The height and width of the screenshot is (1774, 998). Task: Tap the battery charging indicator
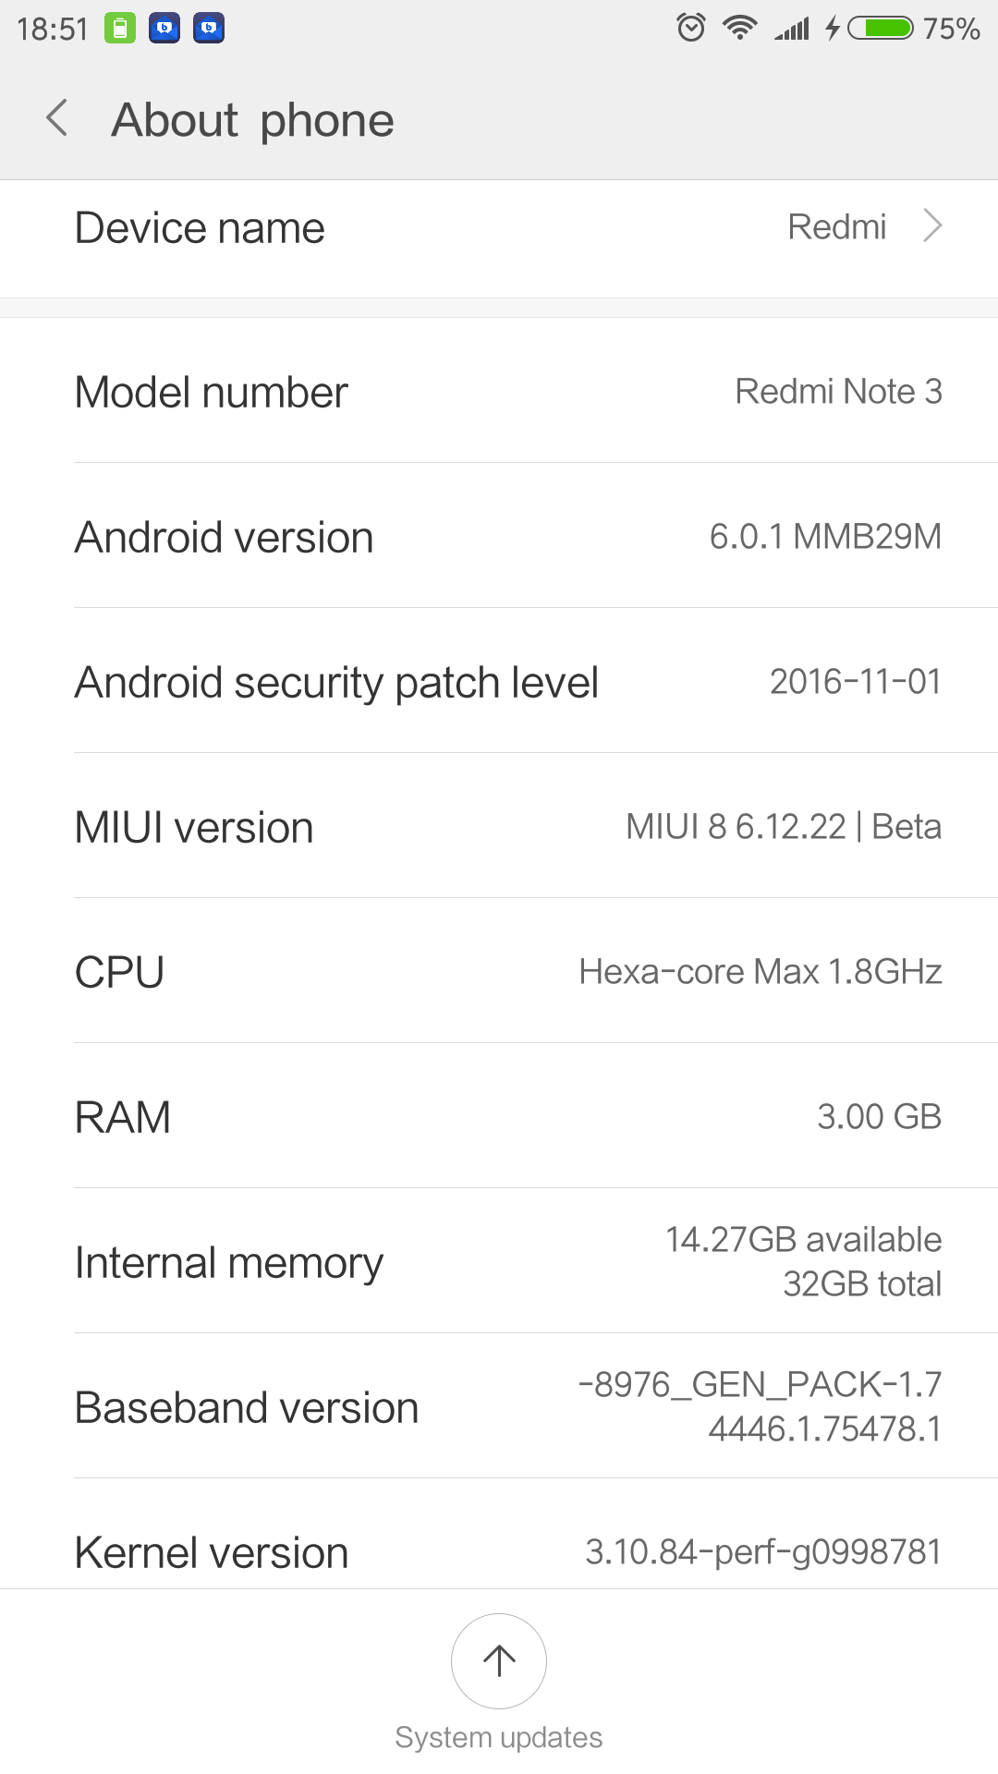870,28
